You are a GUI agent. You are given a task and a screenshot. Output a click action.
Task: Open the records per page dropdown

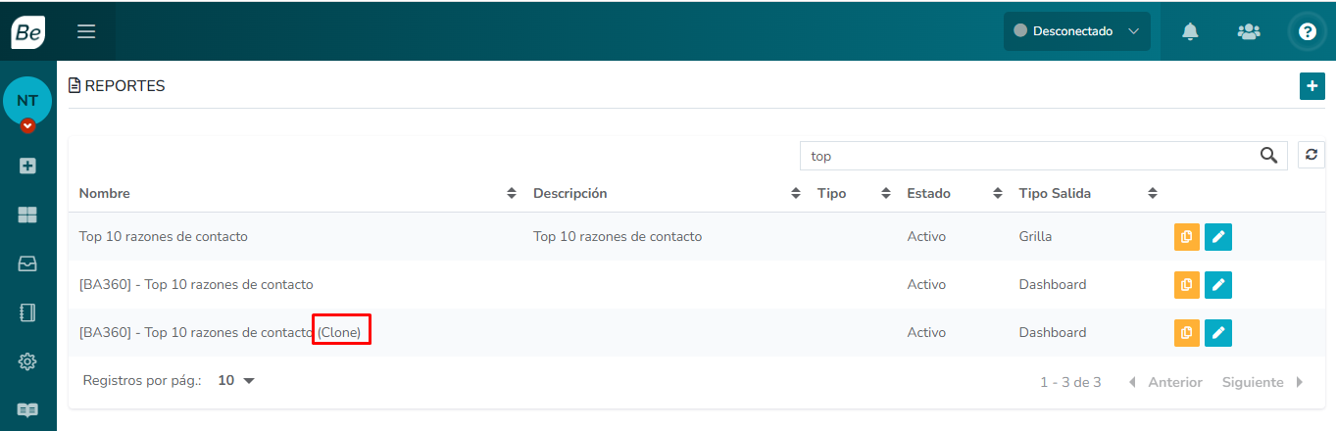tap(236, 381)
